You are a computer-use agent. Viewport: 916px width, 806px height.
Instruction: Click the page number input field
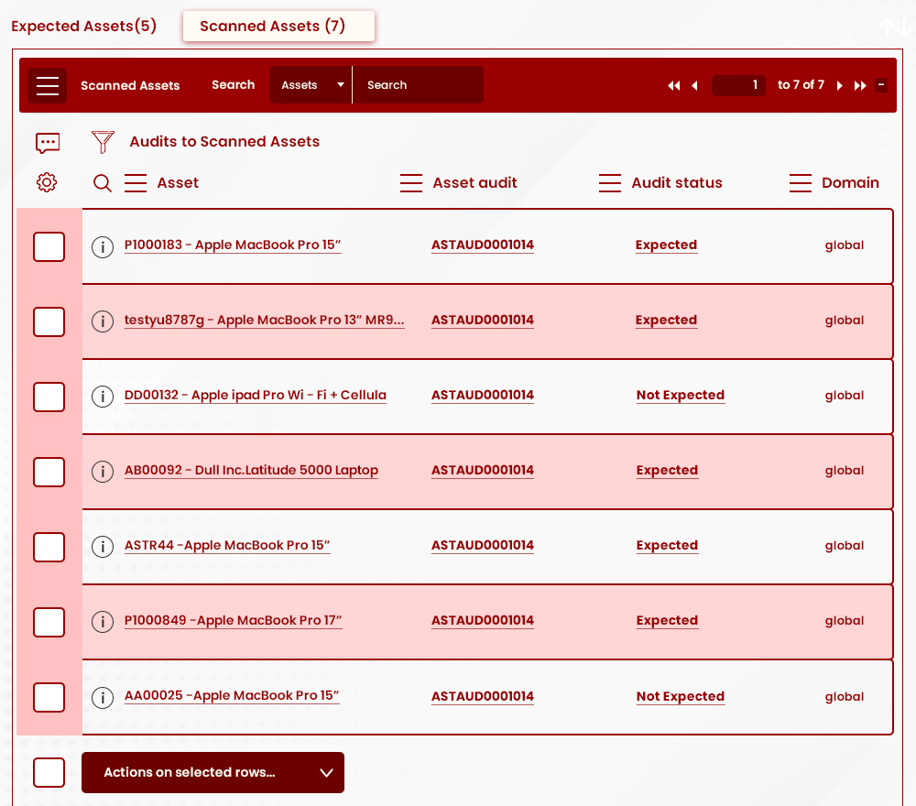pyautogui.click(x=738, y=84)
